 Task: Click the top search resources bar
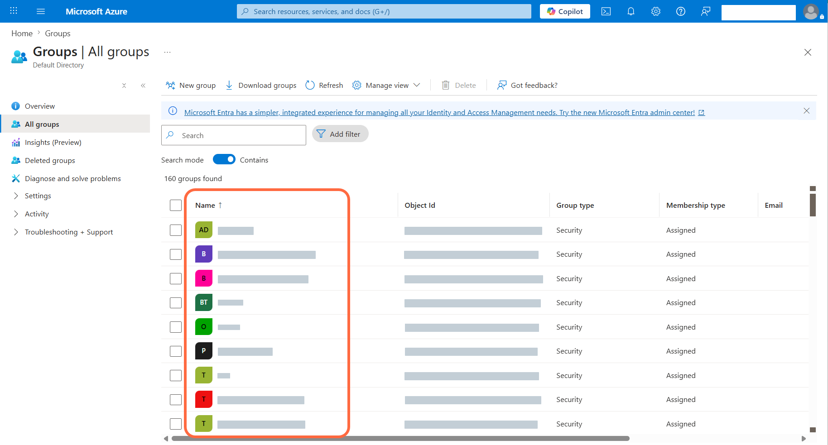point(384,11)
